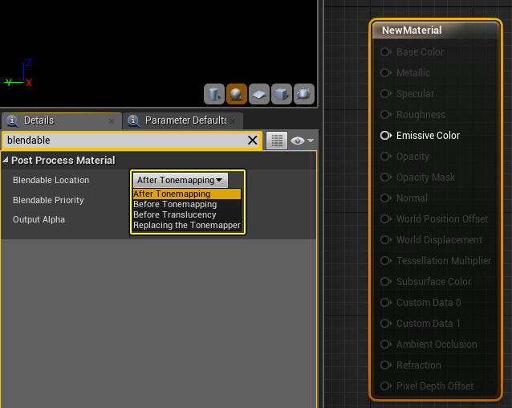Image resolution: width=512 pixels, height=408 pixels.
Task: Click the After Tonemapping combo box
Action: [x=180, y=180]
